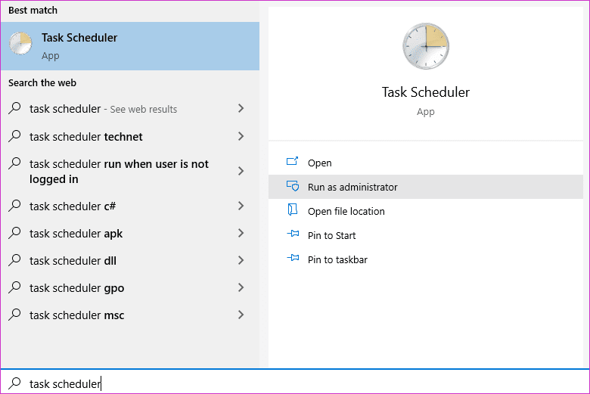Select web suggestion 'task scheduler apk'
Screen dimensions: 590x394
pos(130,234)
